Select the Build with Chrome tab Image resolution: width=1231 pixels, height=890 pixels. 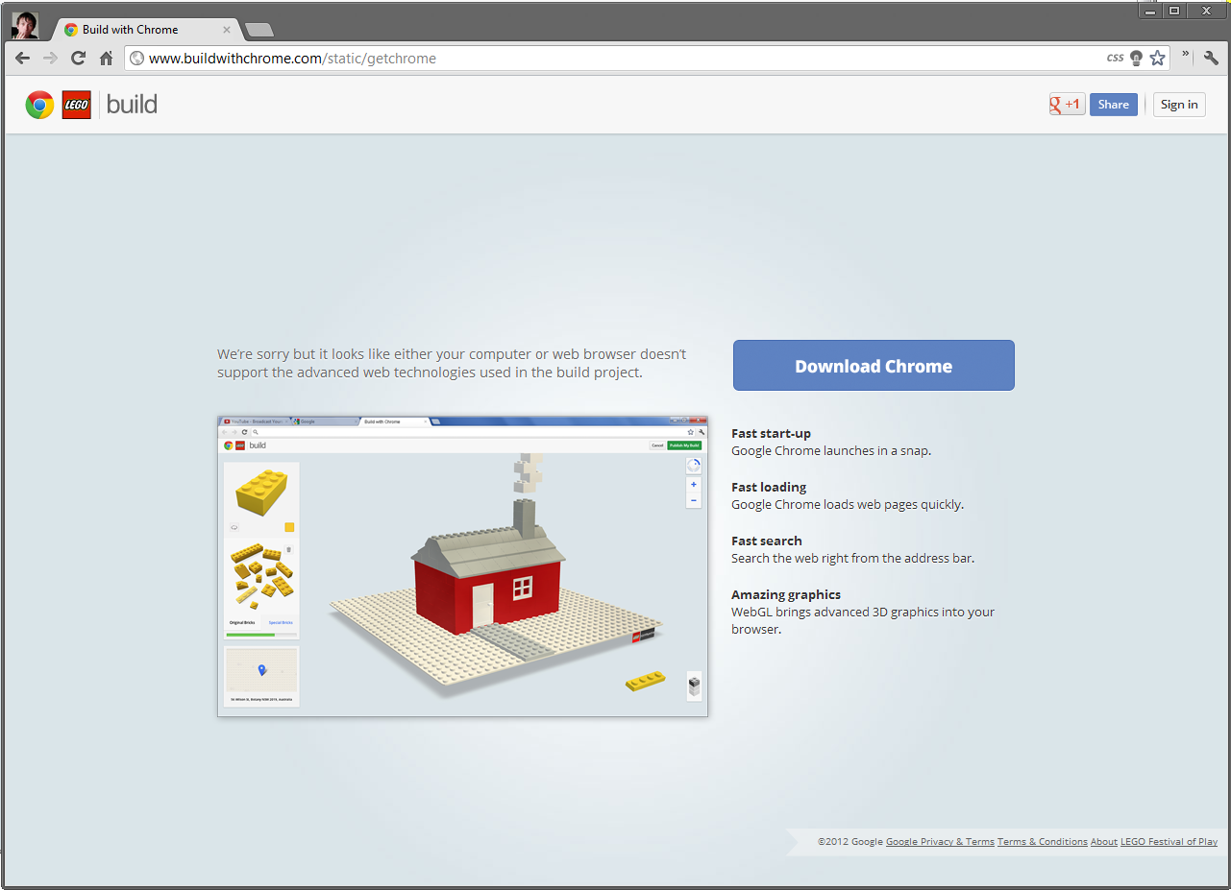point(146,30)
